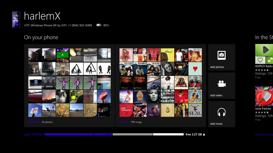Expand storage details arrow beside free 3.27 GB

pyautogui.click(x=204, y=134)
